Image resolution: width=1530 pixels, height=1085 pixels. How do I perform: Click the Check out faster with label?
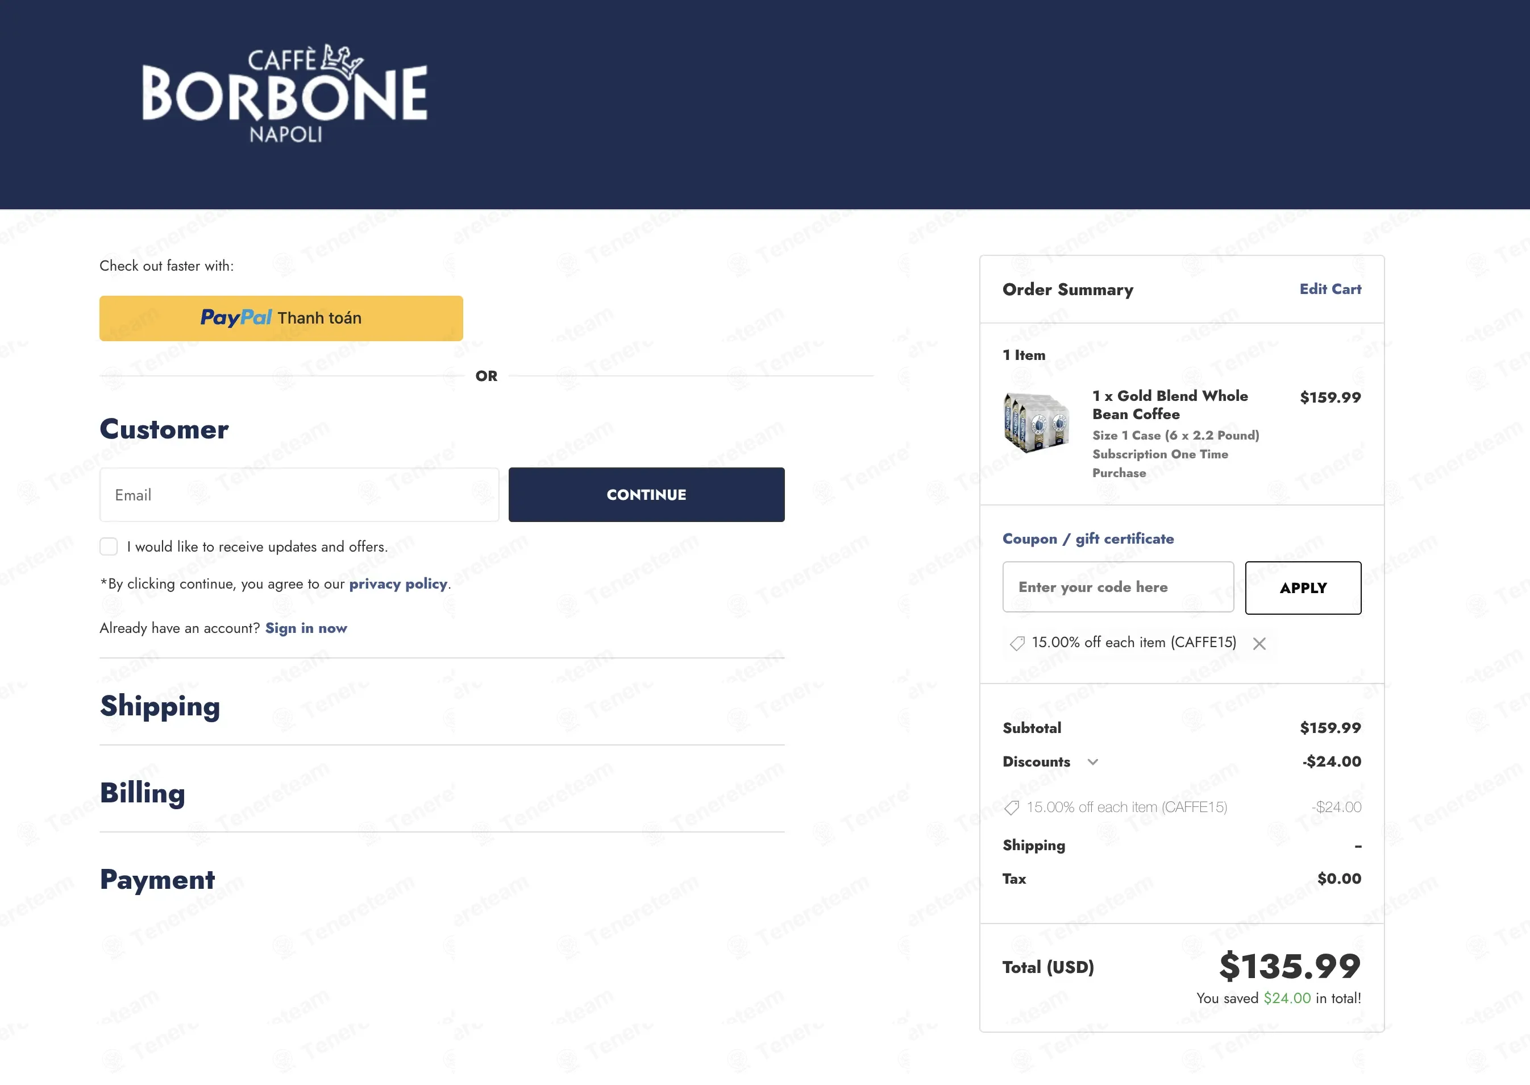167,266
